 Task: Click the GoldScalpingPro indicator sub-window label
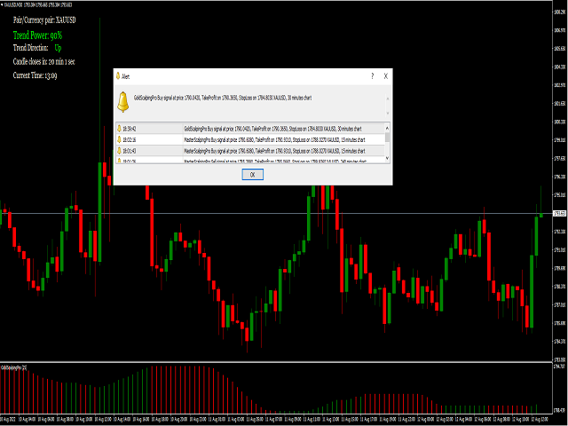tap(13, 367)
